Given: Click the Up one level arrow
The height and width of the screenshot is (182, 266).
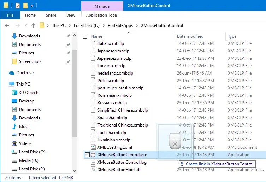Looking at the screenshot, I should [33, 25].
